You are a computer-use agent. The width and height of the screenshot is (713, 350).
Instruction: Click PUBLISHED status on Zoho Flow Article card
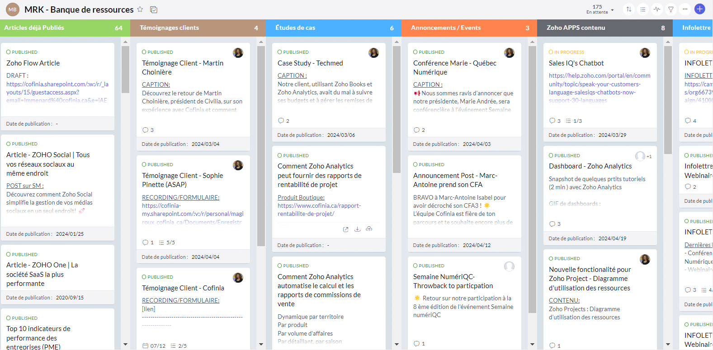22,52
